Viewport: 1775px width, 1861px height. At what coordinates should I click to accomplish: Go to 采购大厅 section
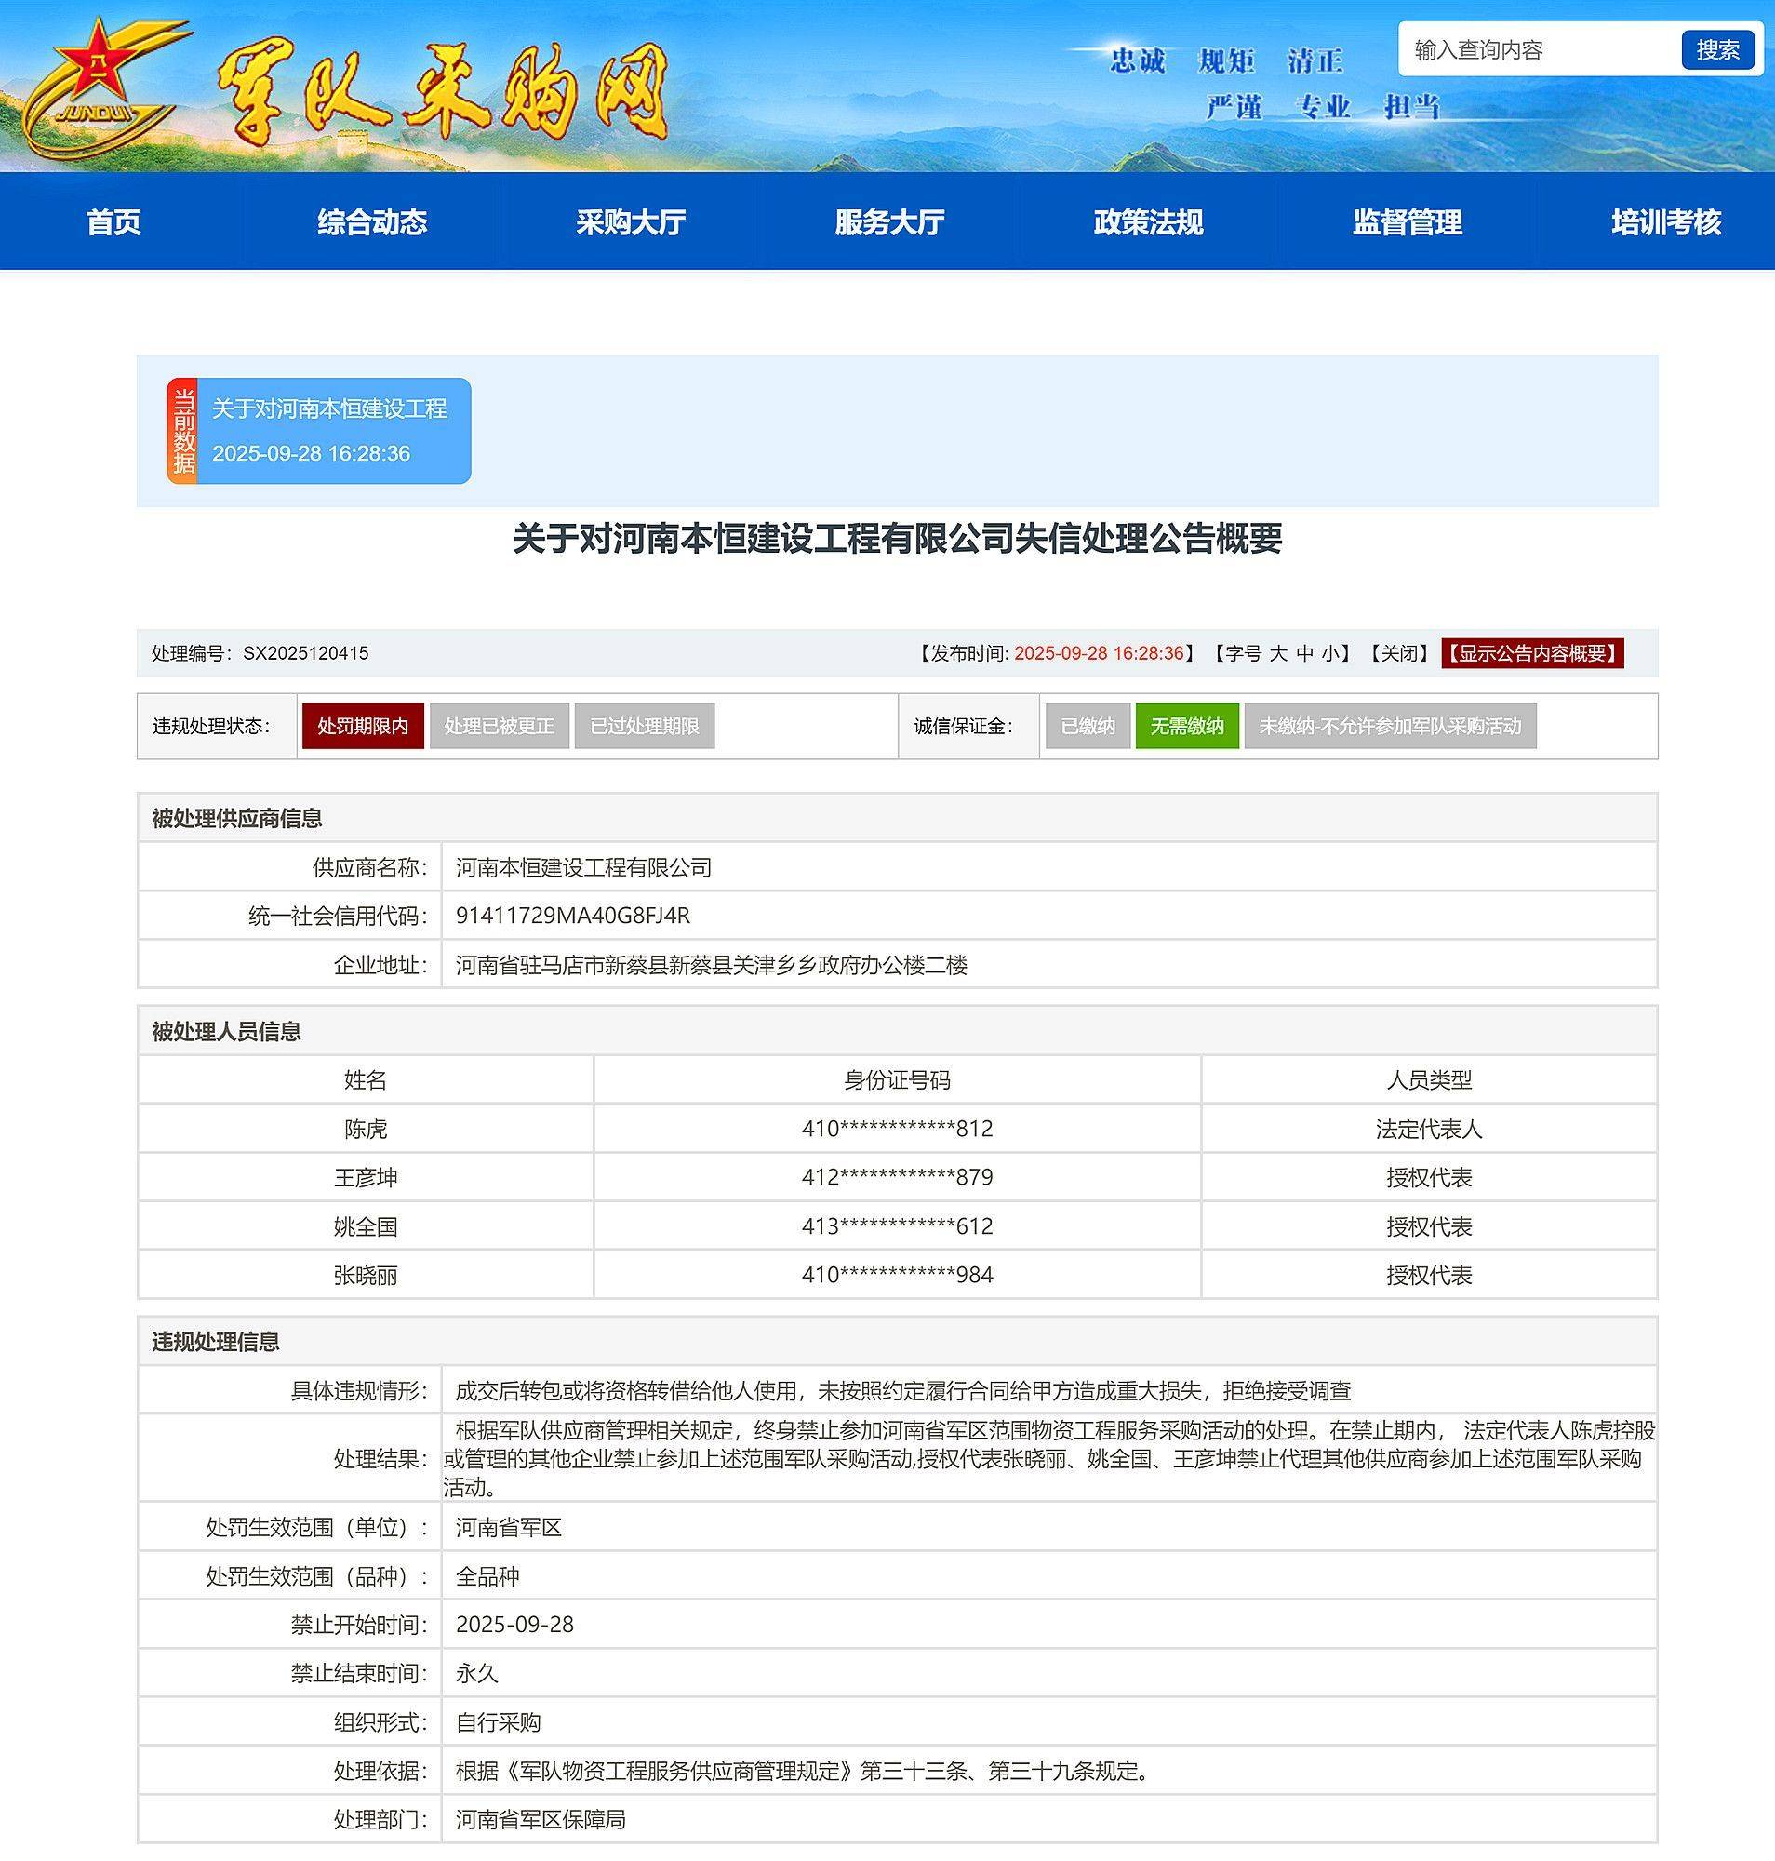(630, 222)
